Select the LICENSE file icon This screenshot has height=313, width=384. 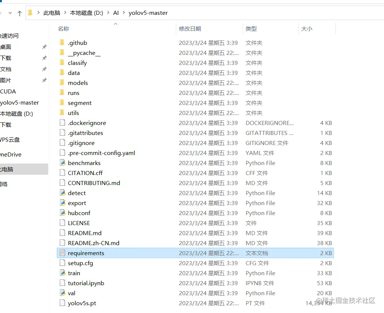[x=62, y=223]
